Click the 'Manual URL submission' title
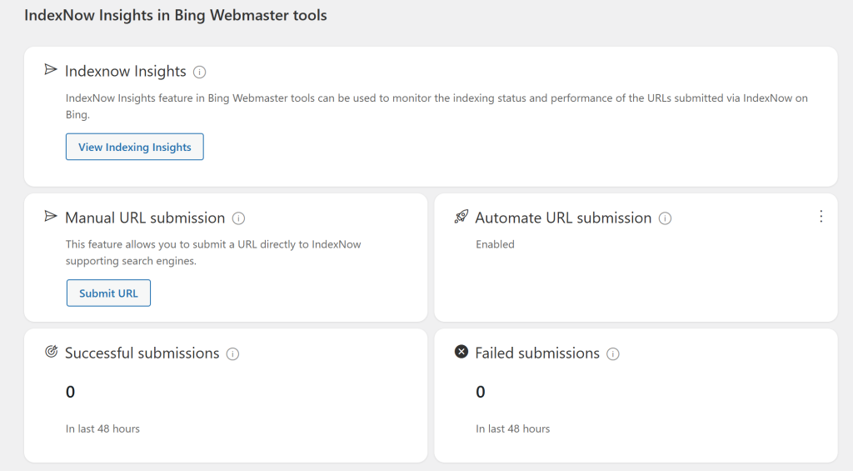 coord(145,218)
